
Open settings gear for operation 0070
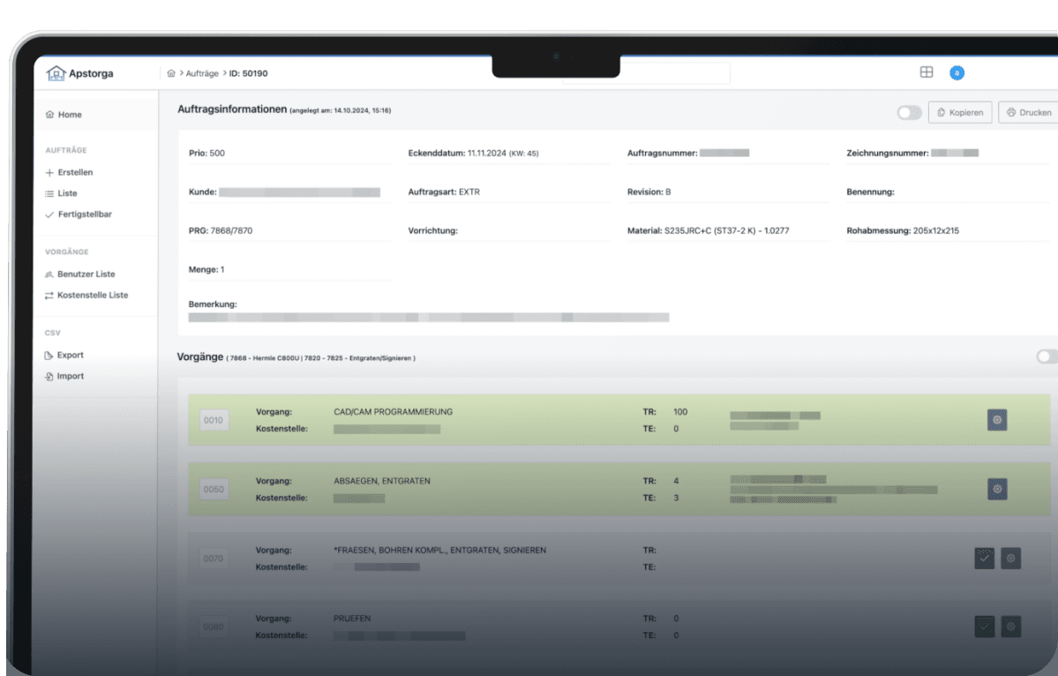(1011, 558)
